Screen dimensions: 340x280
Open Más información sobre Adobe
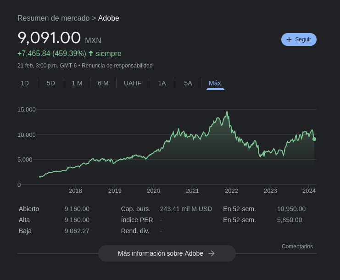[167, 253]
